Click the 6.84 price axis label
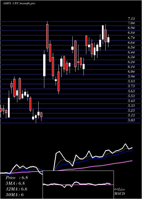Screen dimensions: 142x199 (x=131, y=33)
